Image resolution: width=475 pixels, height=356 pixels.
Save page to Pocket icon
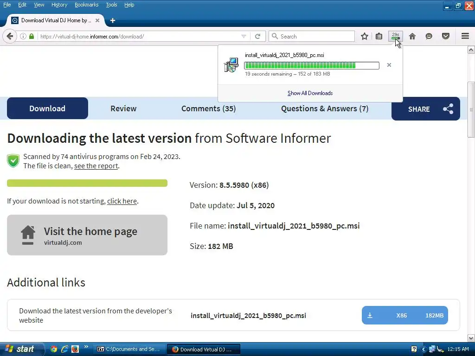[446, 36]
